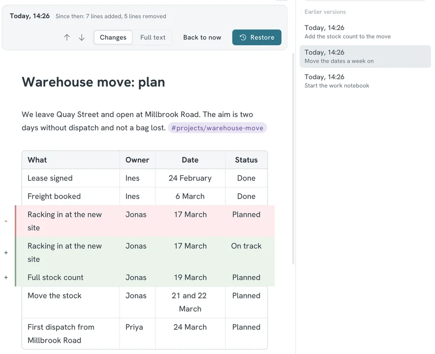Click the 'Warehouse move: plan' heading
The width and height of the screenshot is (435, 354).
coord(93,82)
